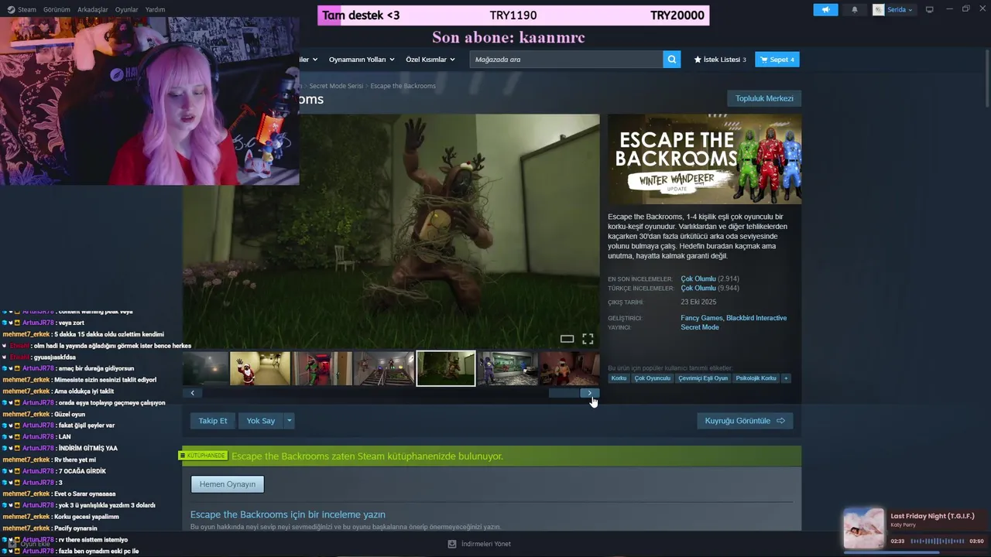Click the cart icon on Sepet button
The height and width of the screenshot is (557, 991).
764,60
